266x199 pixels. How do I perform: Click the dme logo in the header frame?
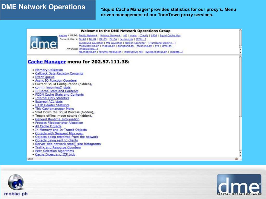pos(44,43)
